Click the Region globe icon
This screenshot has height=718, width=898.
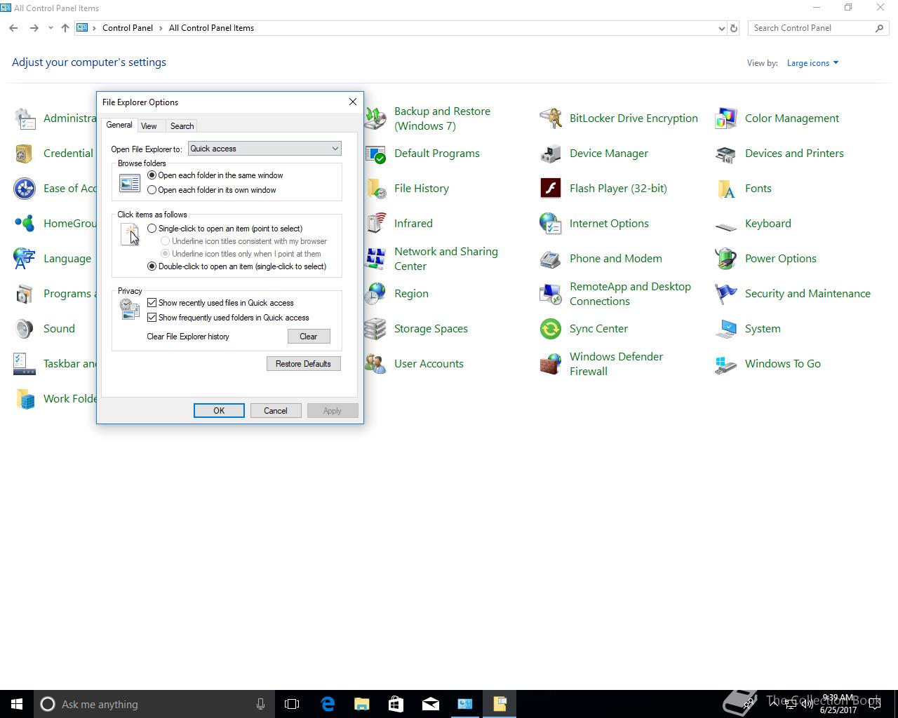point(376,294)
